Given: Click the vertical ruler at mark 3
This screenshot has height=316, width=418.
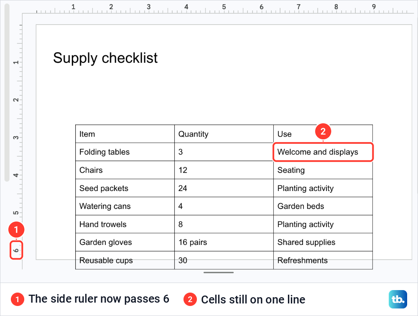Looking at the screenshot, I should coord(16,138).
